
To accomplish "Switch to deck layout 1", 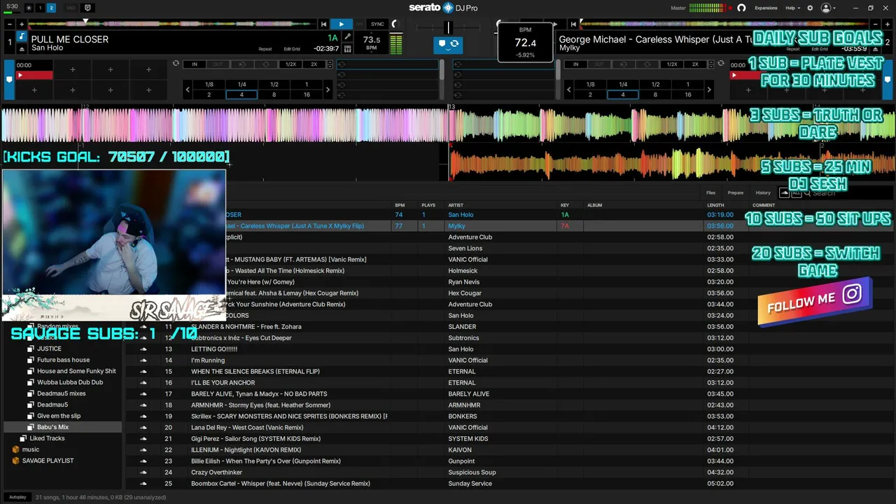I will pos(40,8).
